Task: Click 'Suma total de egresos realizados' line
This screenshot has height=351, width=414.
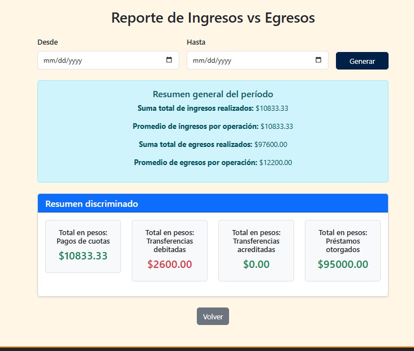Action: [213, 145]
